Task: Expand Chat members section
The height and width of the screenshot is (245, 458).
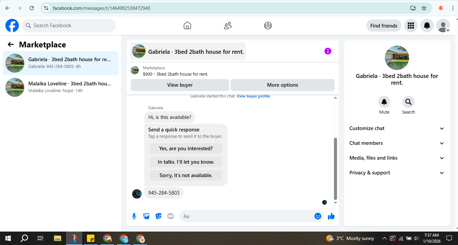Action: (397, 143)
